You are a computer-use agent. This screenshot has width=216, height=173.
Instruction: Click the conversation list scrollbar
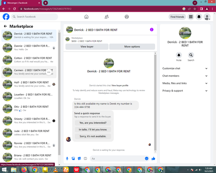[x=59, y=94]
